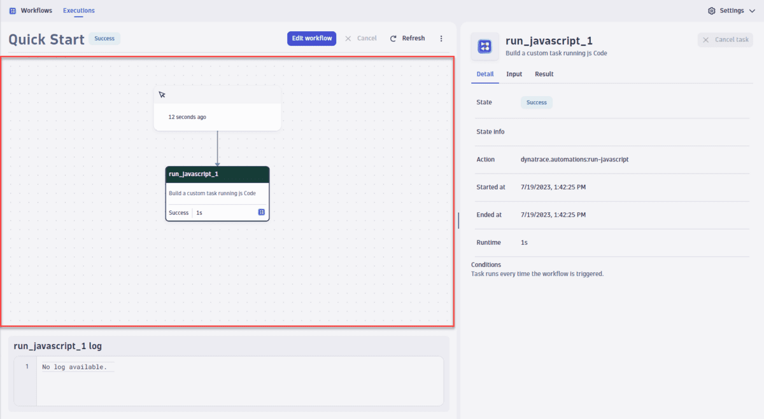Click the Edit workflow button
Screen dimensions: 764x419
pos(311,38)
